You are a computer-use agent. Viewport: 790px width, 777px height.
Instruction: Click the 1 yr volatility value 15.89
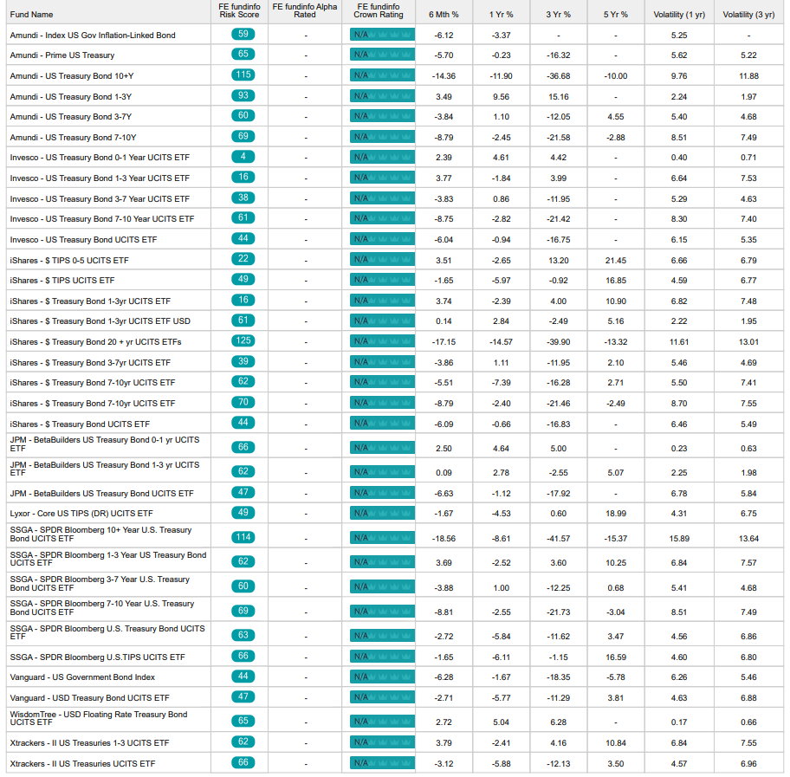(679, 539)
